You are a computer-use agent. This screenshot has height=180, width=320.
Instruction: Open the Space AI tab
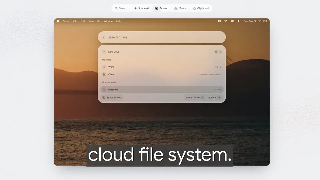click(141, 8)
